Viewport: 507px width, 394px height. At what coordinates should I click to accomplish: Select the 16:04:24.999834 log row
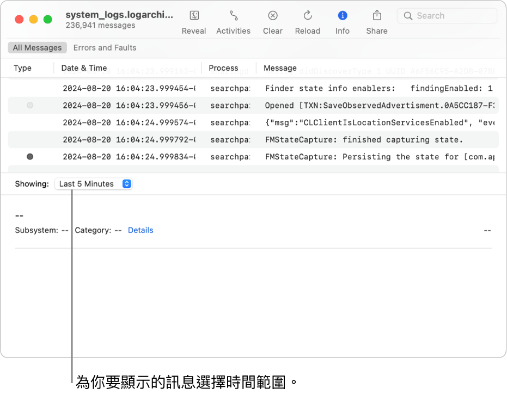point(253,157)
